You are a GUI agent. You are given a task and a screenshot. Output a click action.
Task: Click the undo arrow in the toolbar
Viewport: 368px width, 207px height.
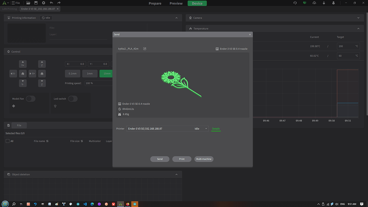pyautogui.click(x=50, y=2)
